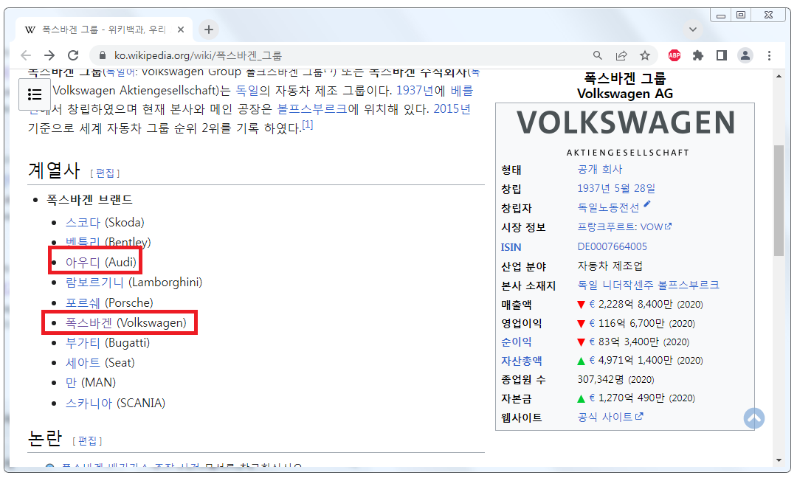Open the ISIN label link
The height and width of the screenshot is (478, 797).
point(511,247)
